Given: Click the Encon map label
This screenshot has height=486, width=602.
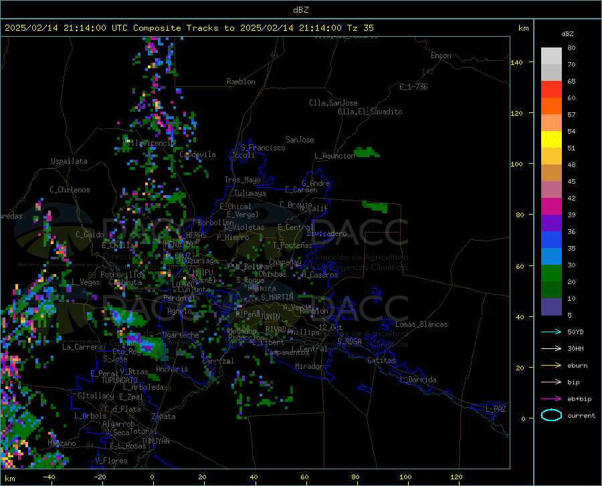Looking at the screenshot, I should [x=441, y=55].
